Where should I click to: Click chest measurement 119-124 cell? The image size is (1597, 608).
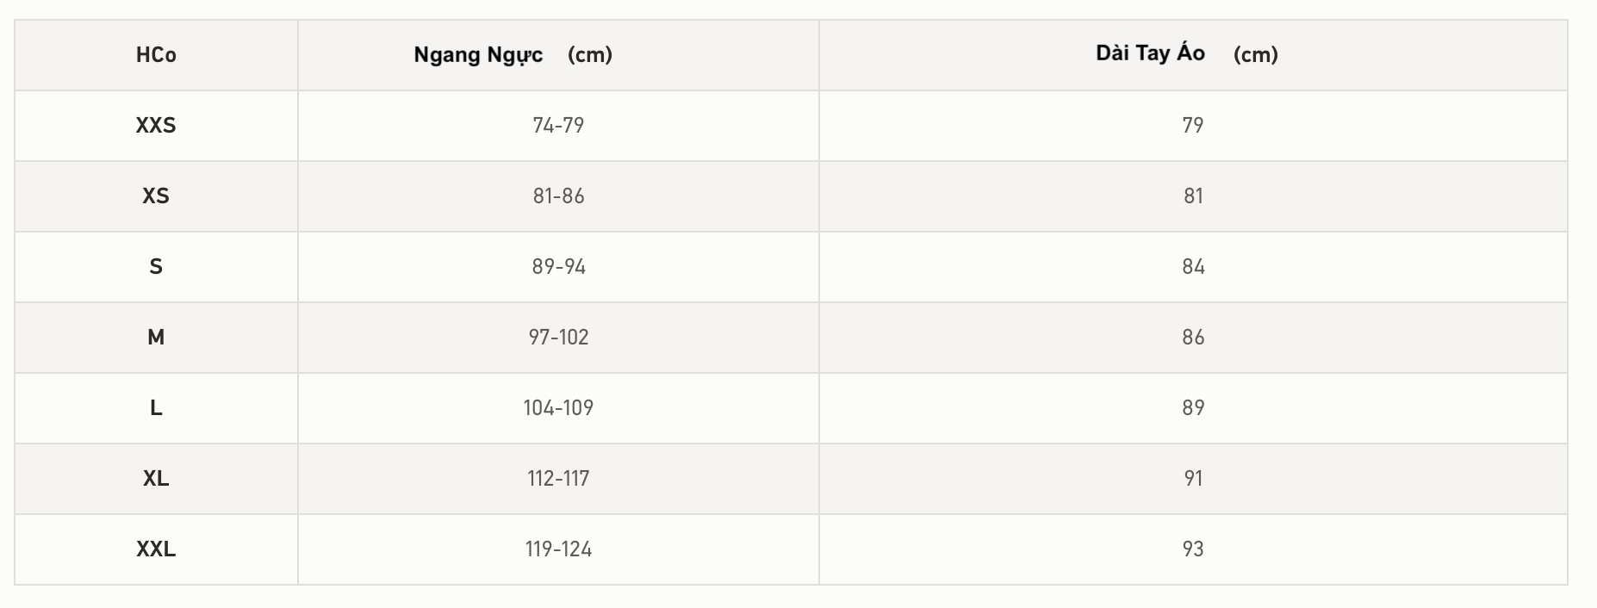(558, 549)
